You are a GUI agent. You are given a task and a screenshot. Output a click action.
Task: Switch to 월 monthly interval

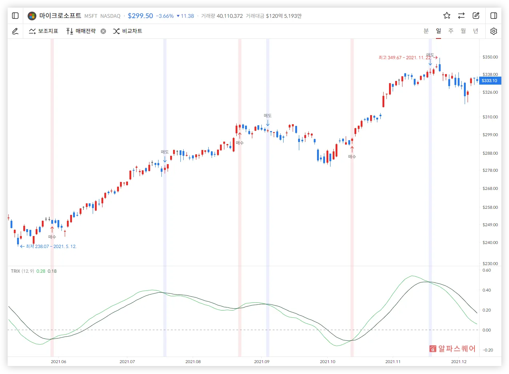[x=463, y=31]
